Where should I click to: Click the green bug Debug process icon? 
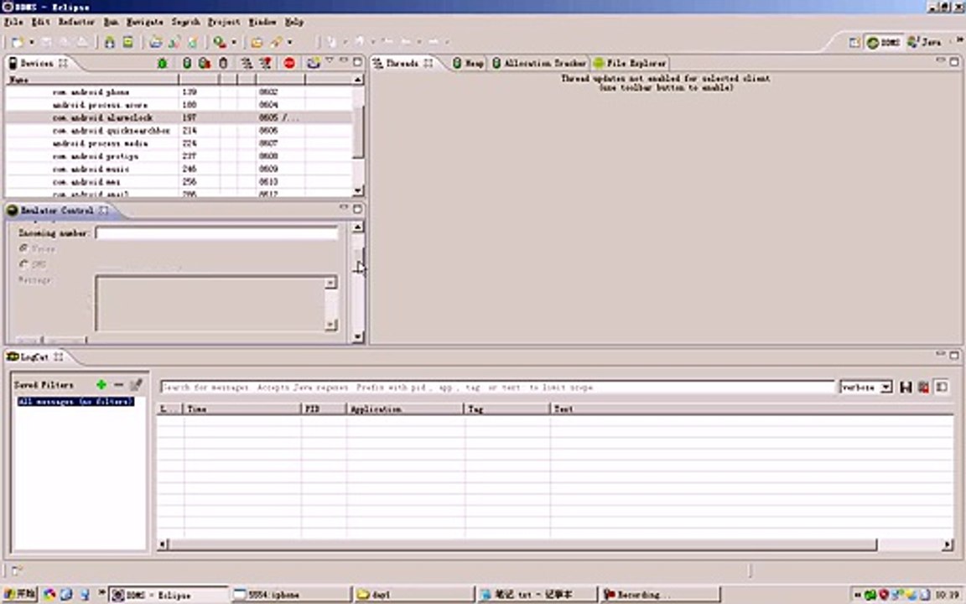point(162,64)
